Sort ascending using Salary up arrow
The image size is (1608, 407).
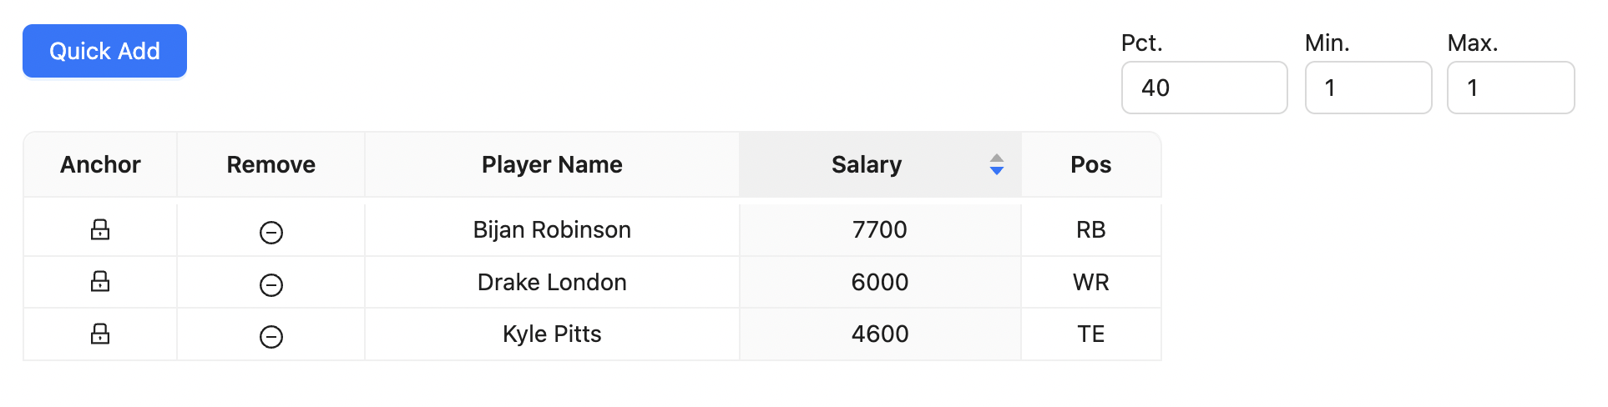[996, 158]
